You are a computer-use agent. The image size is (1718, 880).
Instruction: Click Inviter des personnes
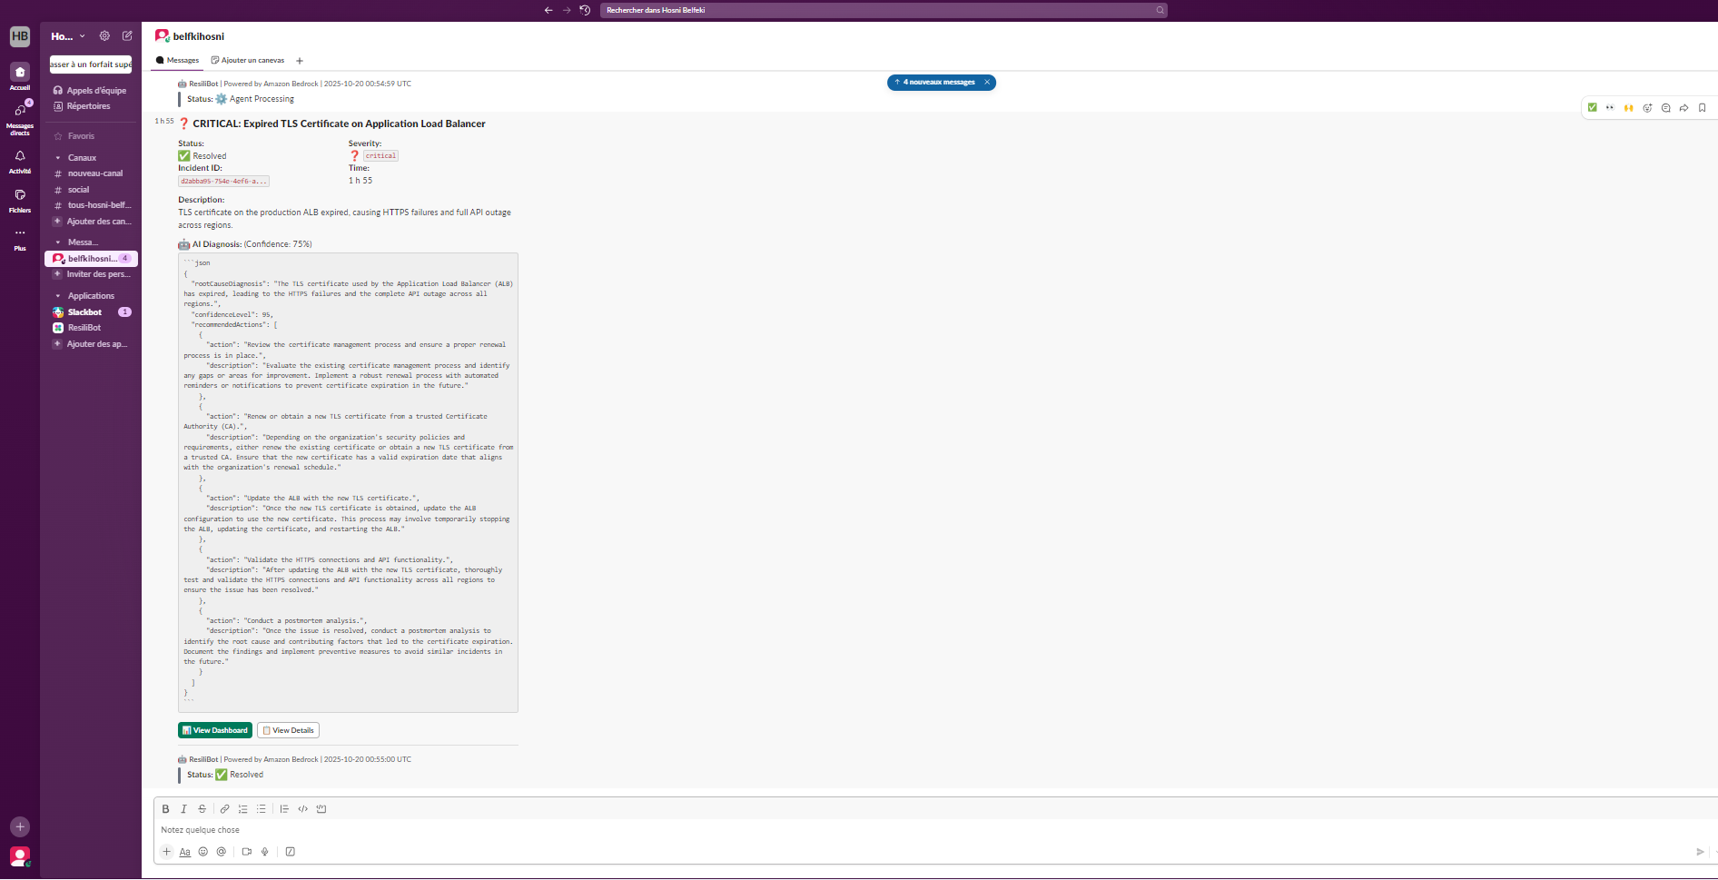pos(91,274)
